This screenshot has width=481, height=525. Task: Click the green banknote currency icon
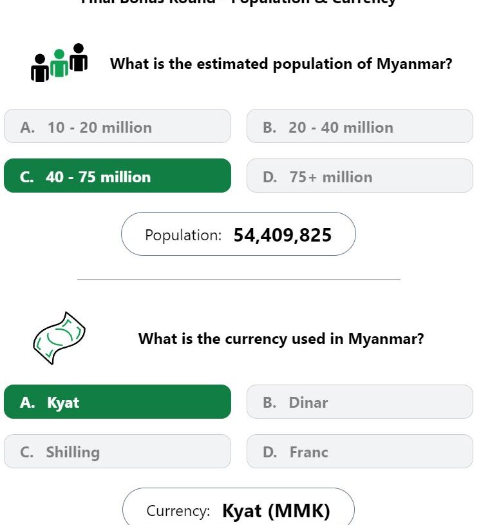click(x=59, y=338)
